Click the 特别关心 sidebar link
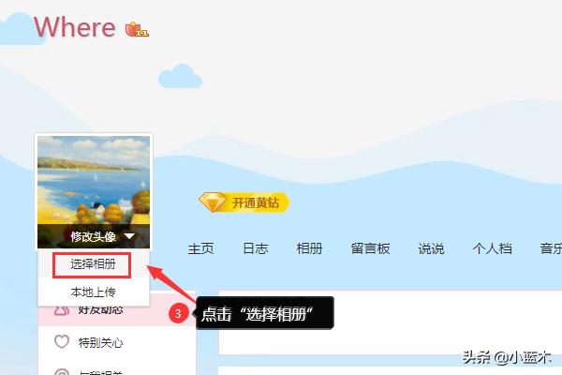The width and height of the screenshot is (562, 375). 101,342
